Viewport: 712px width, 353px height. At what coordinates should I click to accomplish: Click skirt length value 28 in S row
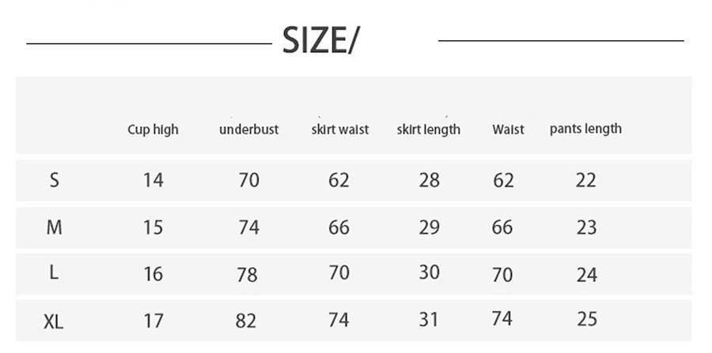click(429, 180)
